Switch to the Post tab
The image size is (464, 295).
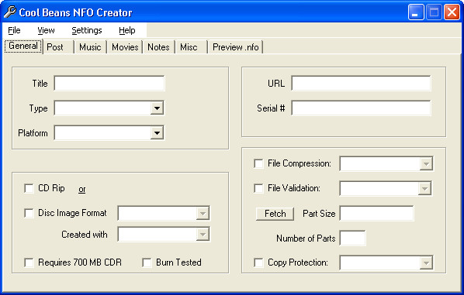(x=58, y=47)
